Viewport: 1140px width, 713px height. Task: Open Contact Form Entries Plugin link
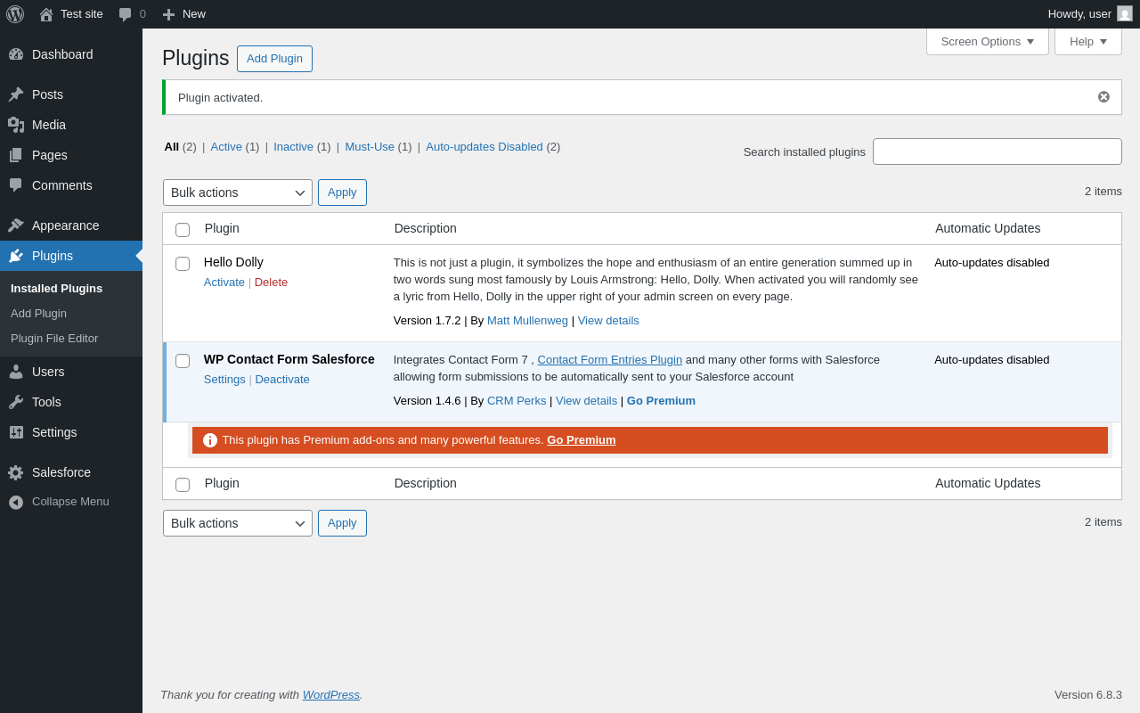610,360
